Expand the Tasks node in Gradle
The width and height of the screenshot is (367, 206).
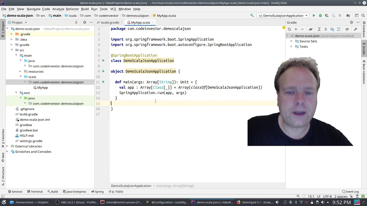pos(292,47)
